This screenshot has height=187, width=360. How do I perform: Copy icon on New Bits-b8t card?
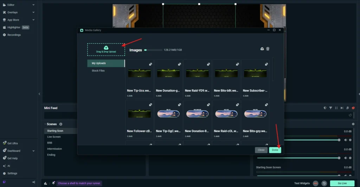point(237,64)
